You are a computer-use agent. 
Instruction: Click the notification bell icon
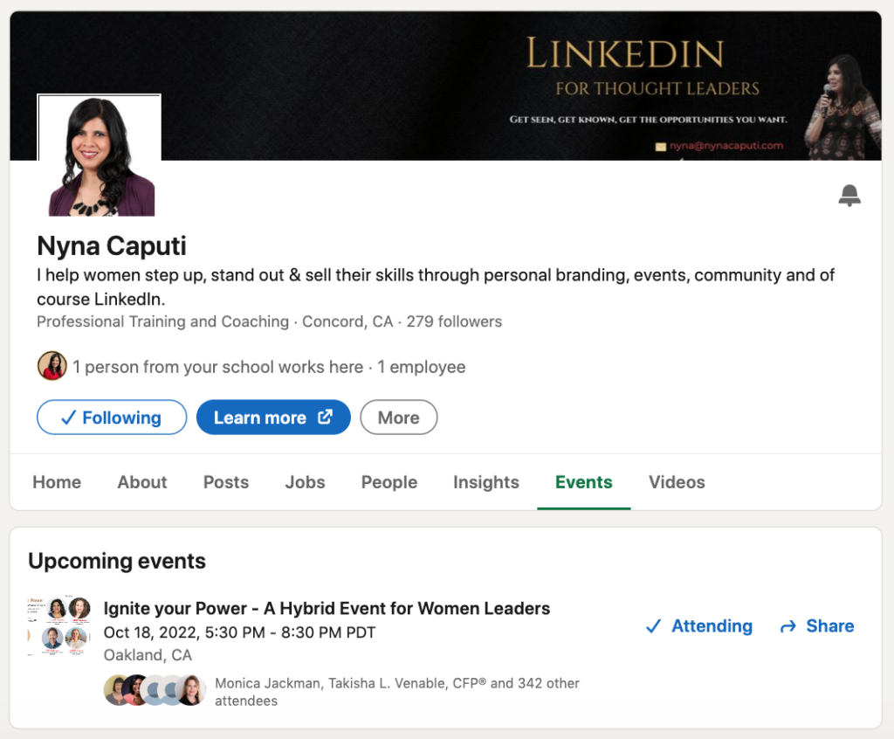coord(849,195)
